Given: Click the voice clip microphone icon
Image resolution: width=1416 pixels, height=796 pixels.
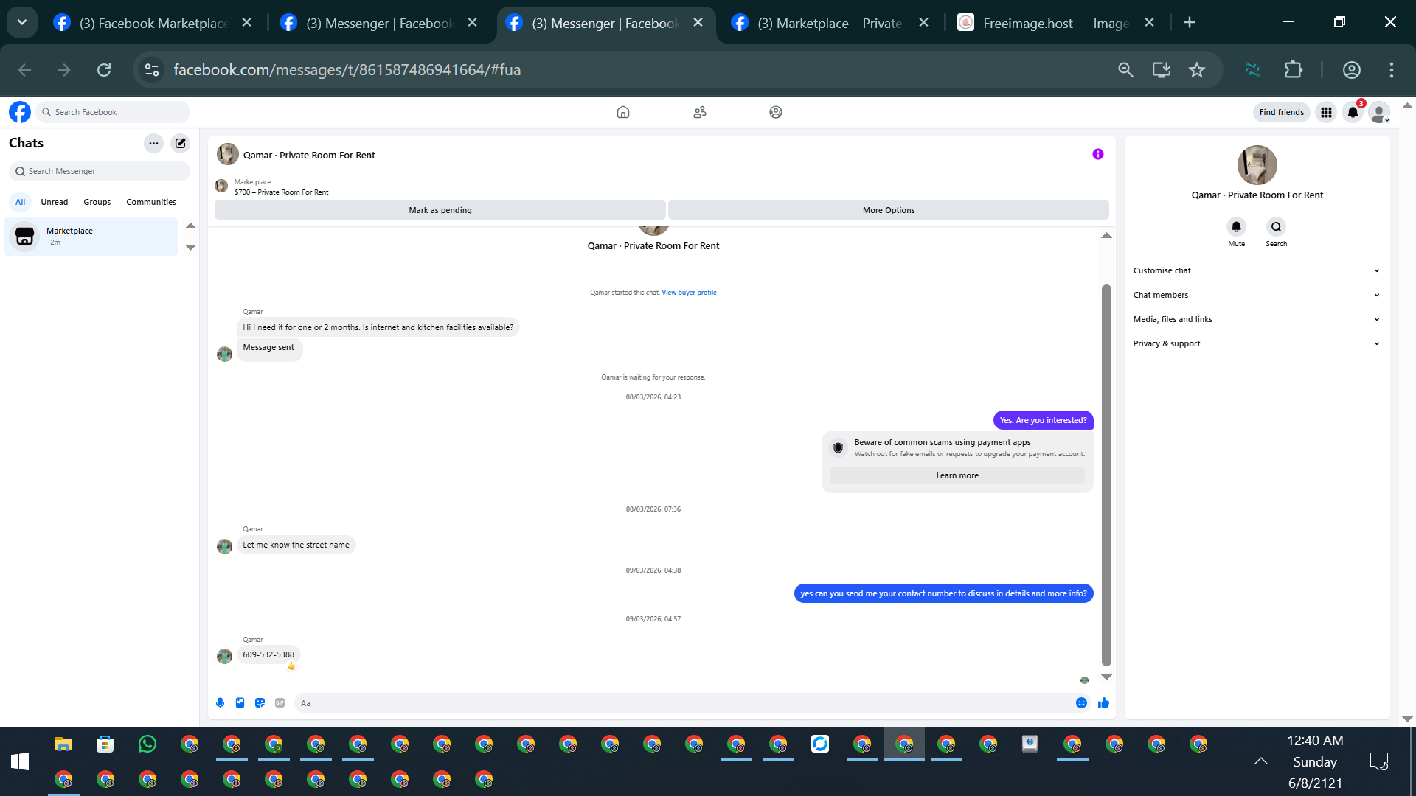Looking at the screenshot, I should [220, 703].
